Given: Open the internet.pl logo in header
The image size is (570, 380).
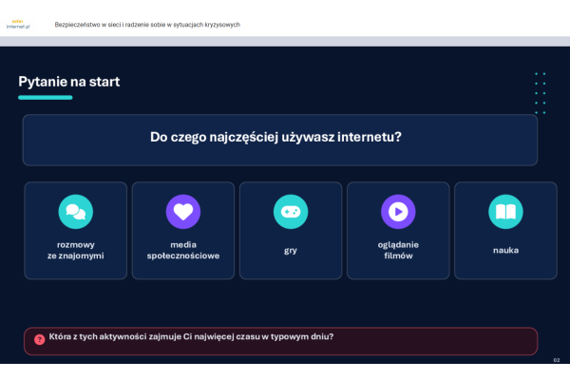Looking at the screenshot, I should tap(18, 24).
